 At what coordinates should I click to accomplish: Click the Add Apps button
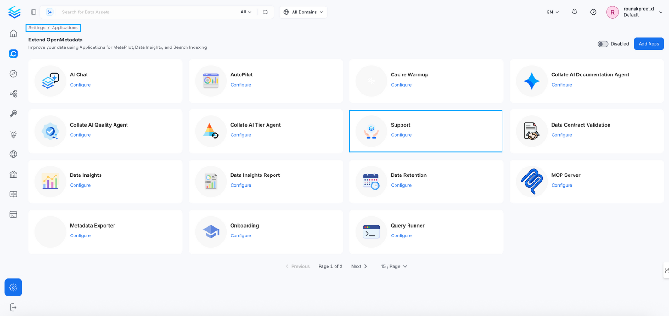649,43
